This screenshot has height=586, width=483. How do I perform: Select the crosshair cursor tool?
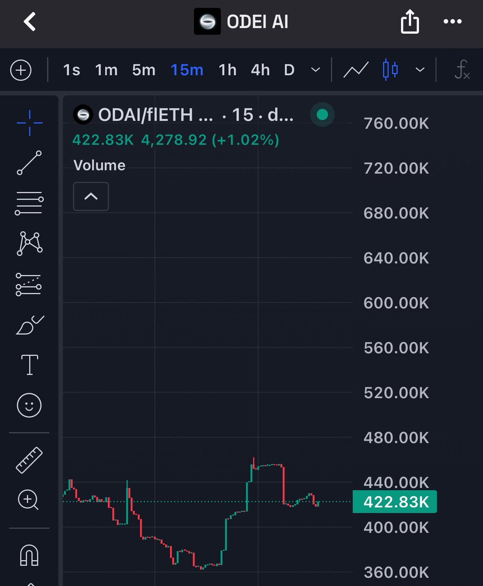(29, 123)
